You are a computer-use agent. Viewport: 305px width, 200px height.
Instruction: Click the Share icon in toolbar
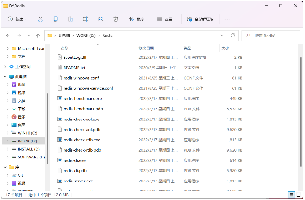click(101, 19)
